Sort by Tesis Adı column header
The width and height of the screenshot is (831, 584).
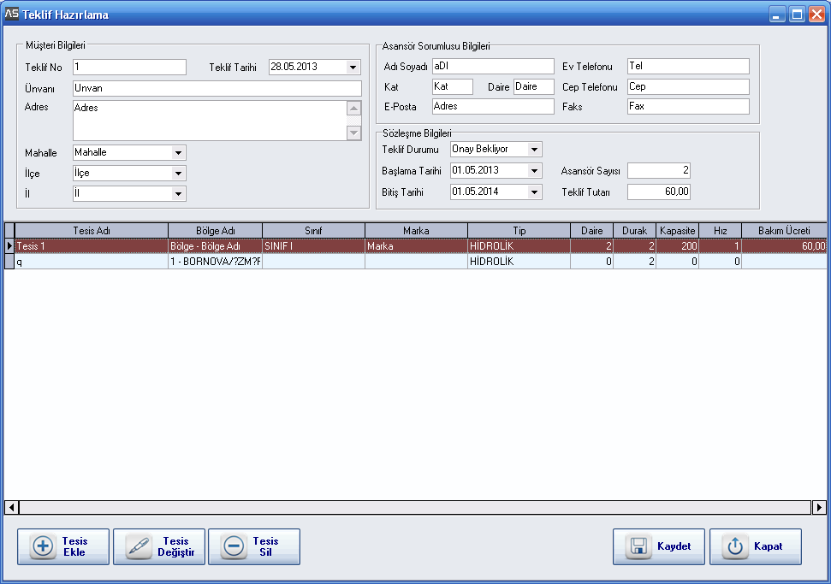(x=92, y=231)
